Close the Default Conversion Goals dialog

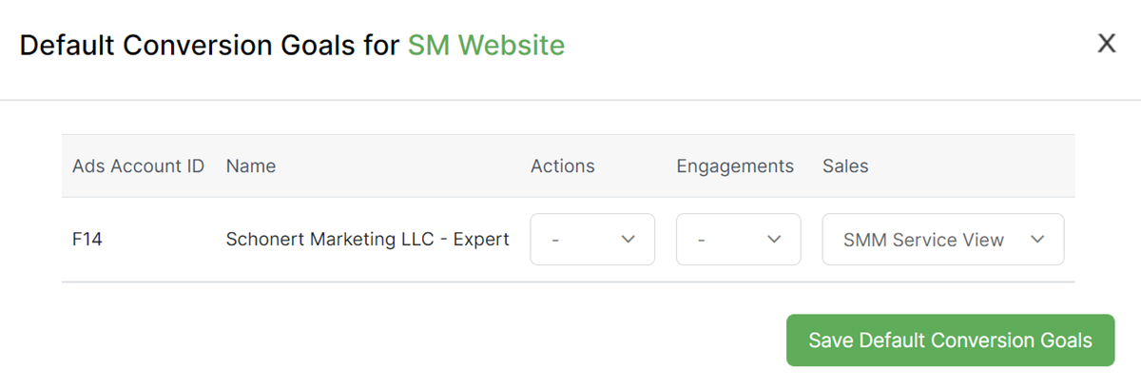coord(1106,44)
